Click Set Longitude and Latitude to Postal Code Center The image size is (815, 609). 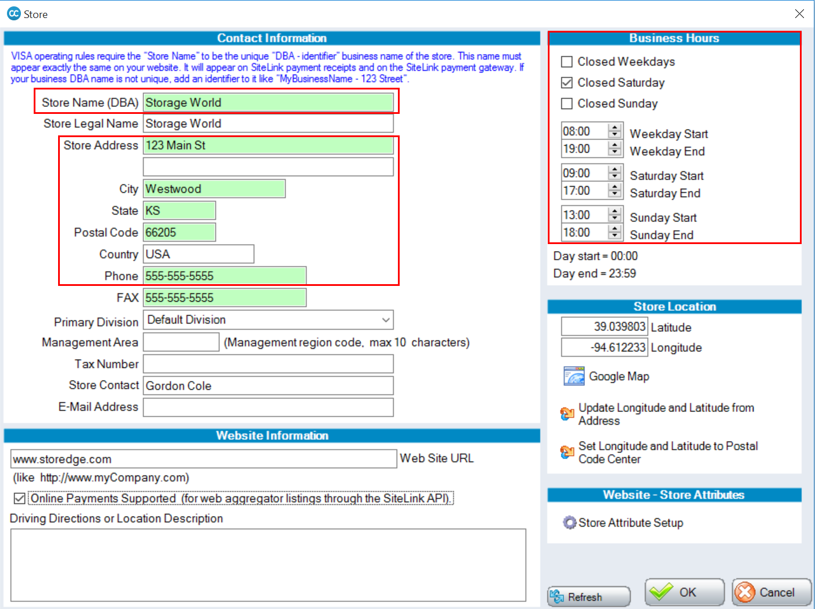(x=668, y=453)
